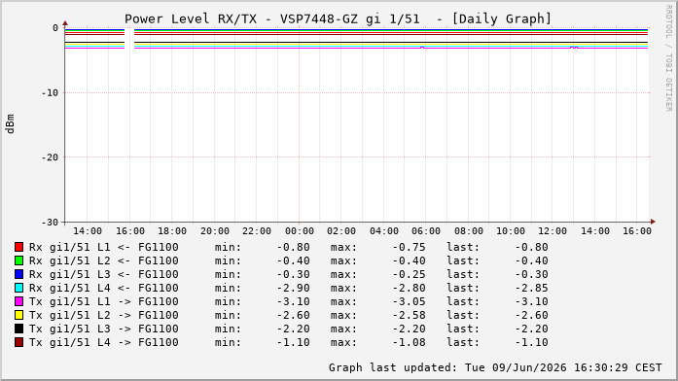Click the 18:00 x-axis time label
Viewport: 678px width, 381px height.
[172, 231]
